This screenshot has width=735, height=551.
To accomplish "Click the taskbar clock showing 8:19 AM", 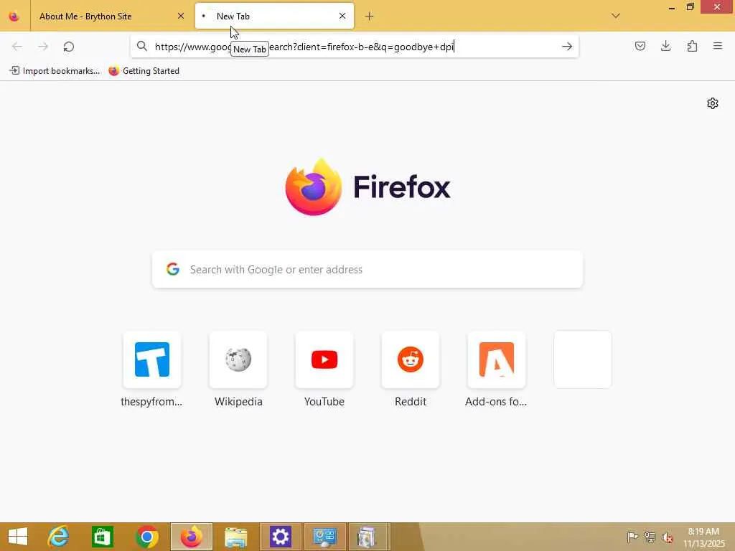I will click(x=703, y=537).
